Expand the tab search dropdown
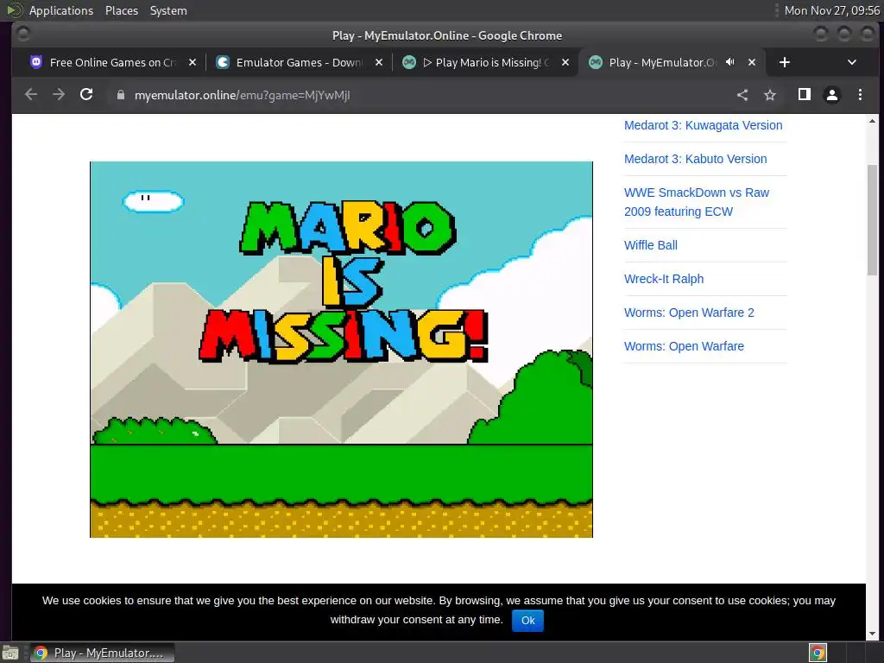The height and width of the screenshot is (663, 884). 852,62
